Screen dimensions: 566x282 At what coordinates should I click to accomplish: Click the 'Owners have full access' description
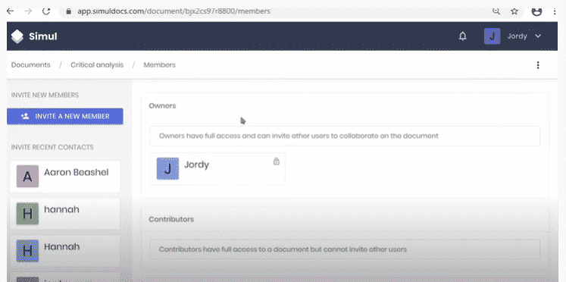click(299, 136)
